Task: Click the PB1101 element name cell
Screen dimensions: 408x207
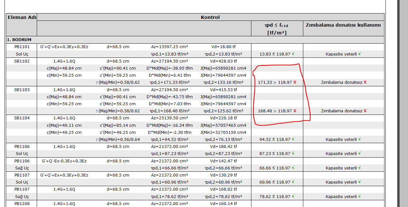Action: tap(22, 47)
